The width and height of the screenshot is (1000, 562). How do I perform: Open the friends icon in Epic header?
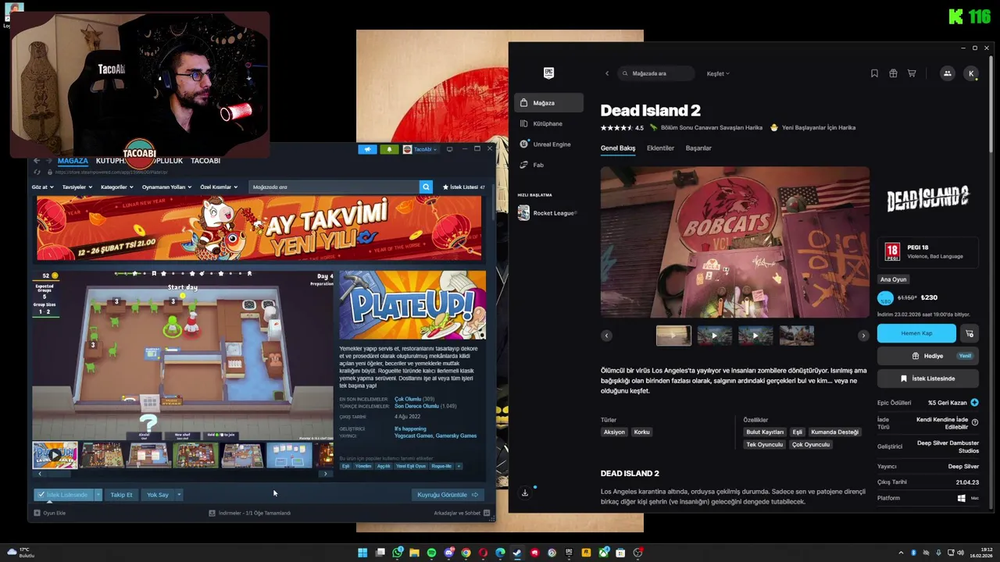point(947,73)
